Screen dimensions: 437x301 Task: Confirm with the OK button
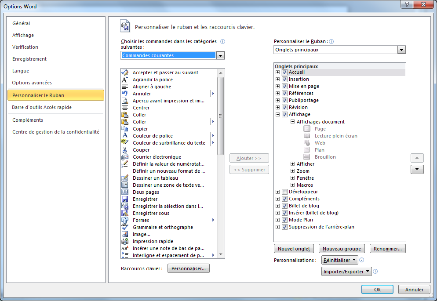[x=377, y=290]
